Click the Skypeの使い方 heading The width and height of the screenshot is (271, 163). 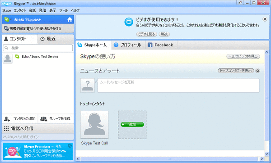coord(98,57)
